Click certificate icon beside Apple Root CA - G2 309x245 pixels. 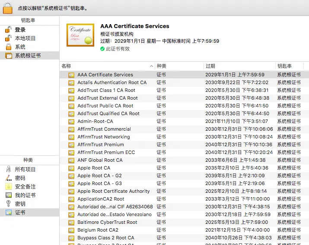71,176
